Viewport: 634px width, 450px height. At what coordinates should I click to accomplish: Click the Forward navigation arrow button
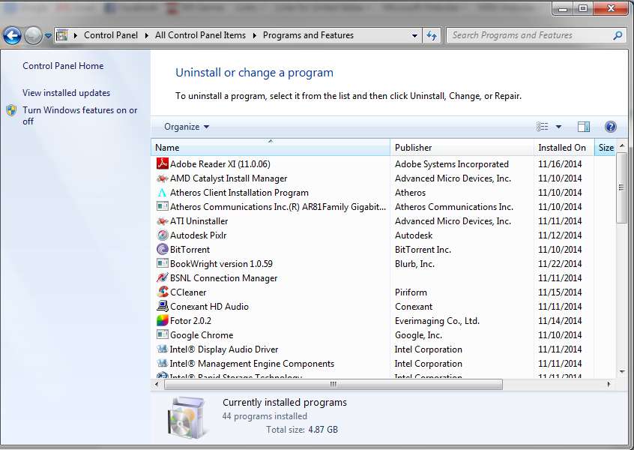pyautogui.click(x=33, y=35)
